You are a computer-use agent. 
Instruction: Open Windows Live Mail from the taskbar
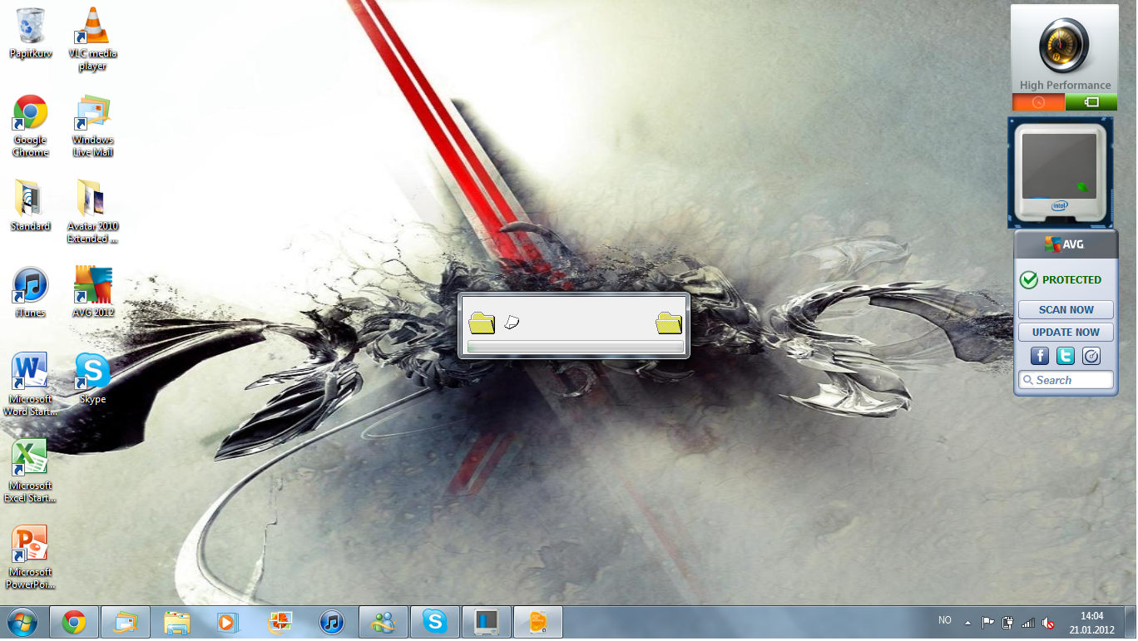tap(126, 622)
